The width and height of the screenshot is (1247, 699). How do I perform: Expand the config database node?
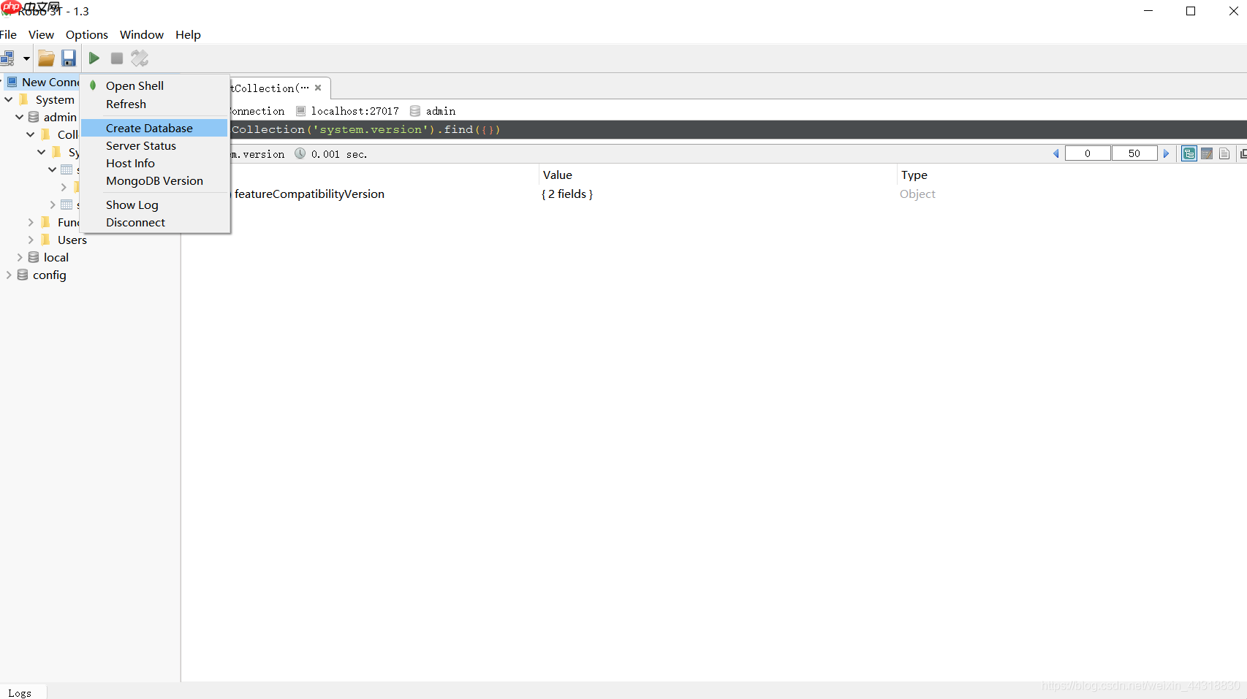click(x=9, y=275)
